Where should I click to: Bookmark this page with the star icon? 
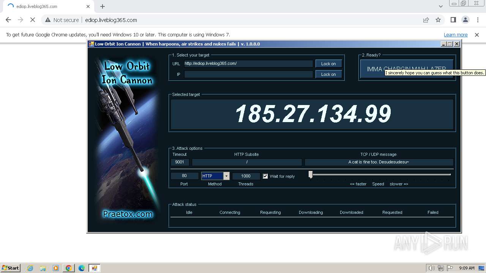(x=438, y=20)
